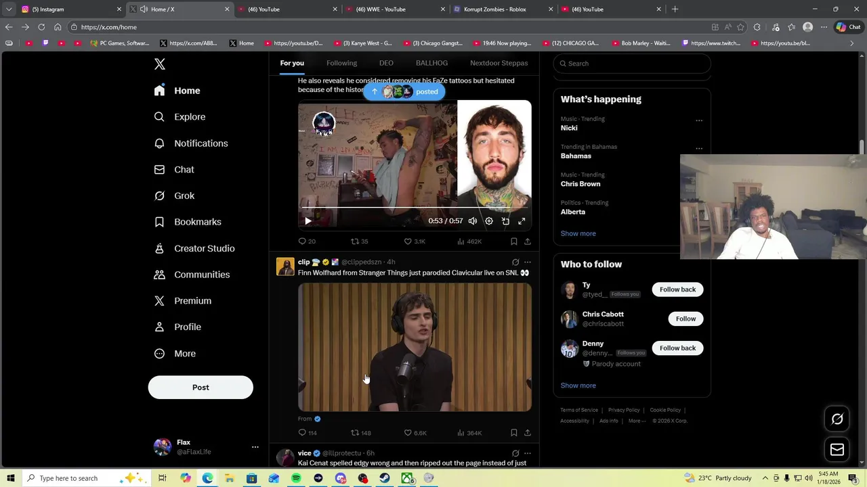867x487 pixels.
Task: Open Windows Start menu
Action: 10,478
